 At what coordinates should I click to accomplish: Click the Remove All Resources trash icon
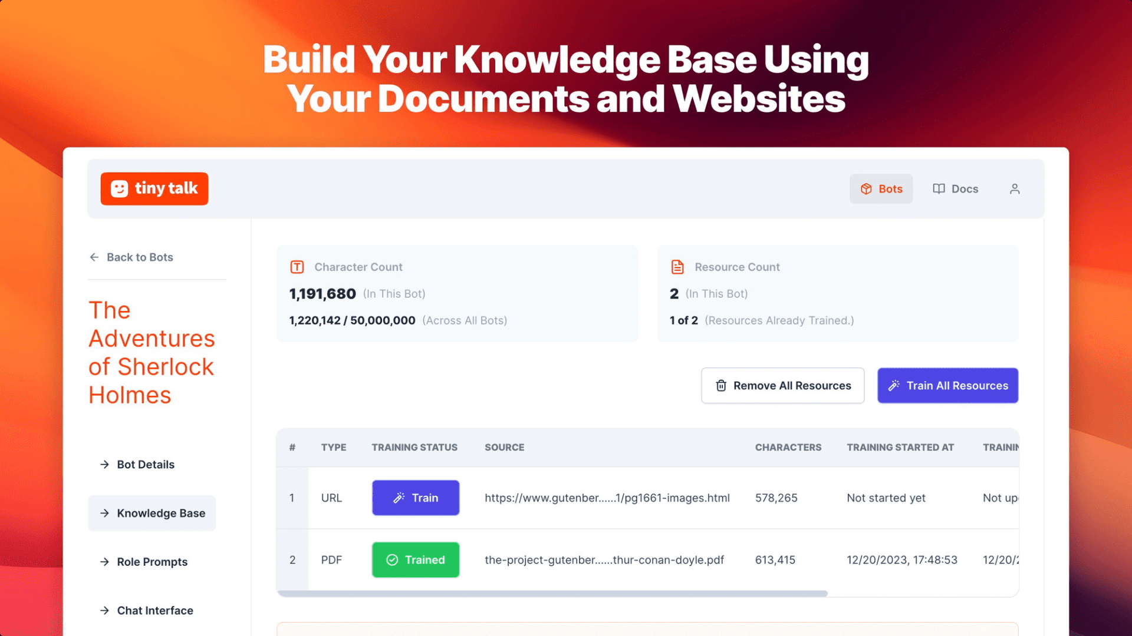tap(719, 385)
